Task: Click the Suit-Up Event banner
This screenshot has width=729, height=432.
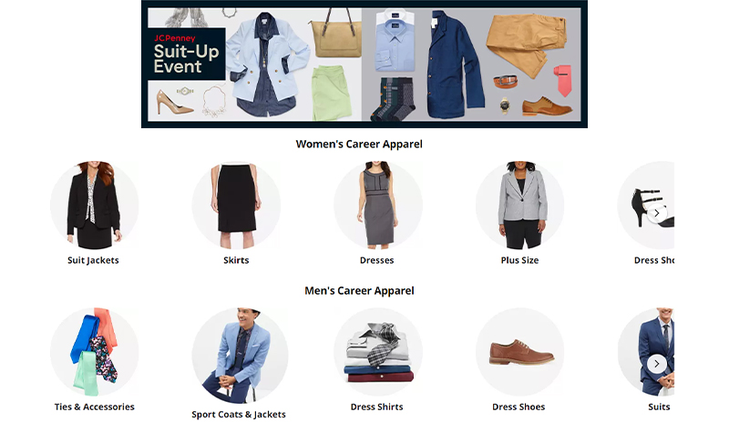Action: click(x=364, y=64)
